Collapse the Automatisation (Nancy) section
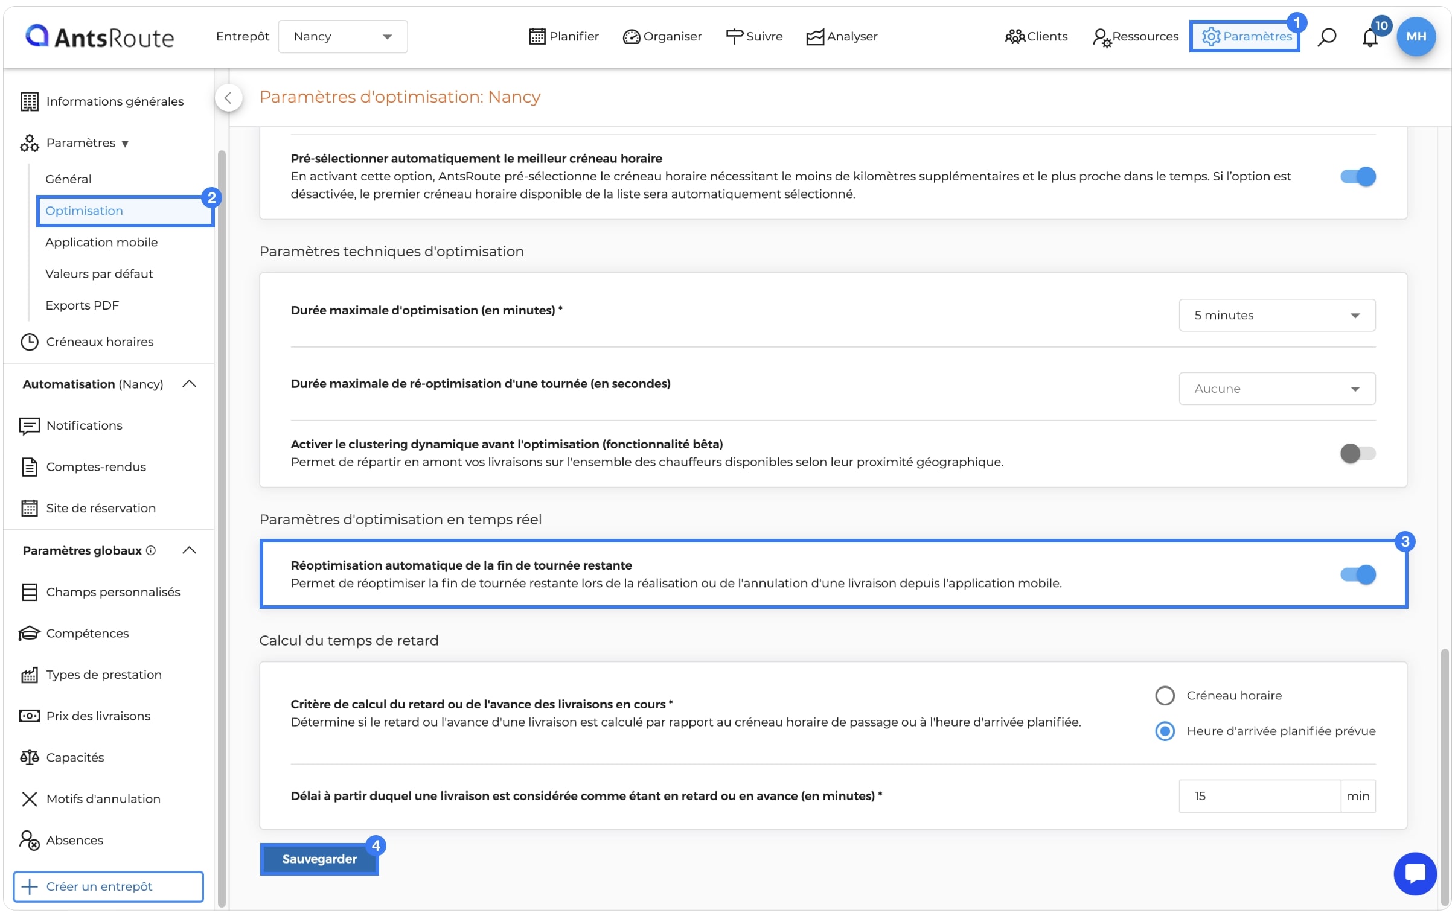 (189, 384)
